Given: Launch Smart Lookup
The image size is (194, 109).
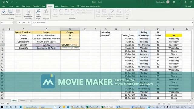Looking at the screenshot, I should point(38,13).
